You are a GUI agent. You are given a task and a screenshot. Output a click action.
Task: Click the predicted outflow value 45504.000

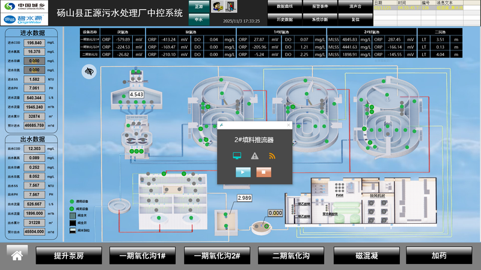pyautogui.click(x=34, y=232)
